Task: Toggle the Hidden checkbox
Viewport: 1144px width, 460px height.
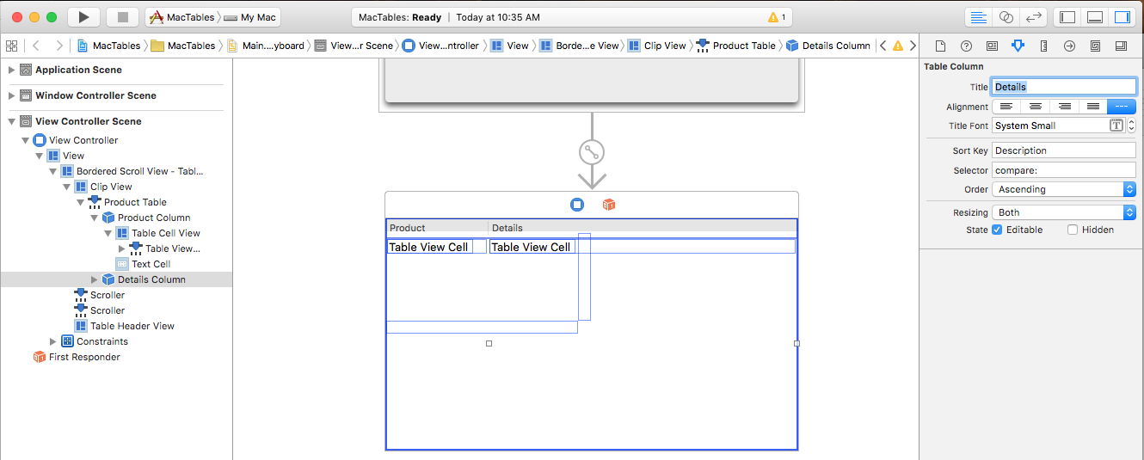Action: [1073, 230]
